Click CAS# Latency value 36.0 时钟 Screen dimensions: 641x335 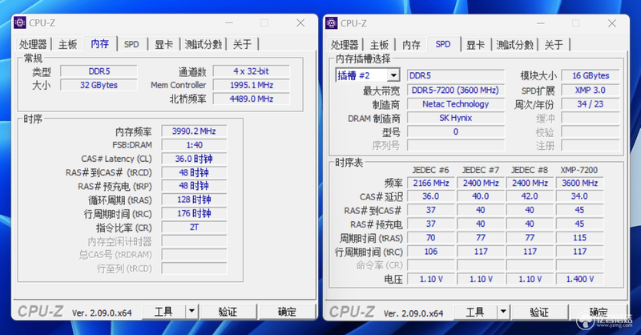pyautogui.click(x=194, y=159)
